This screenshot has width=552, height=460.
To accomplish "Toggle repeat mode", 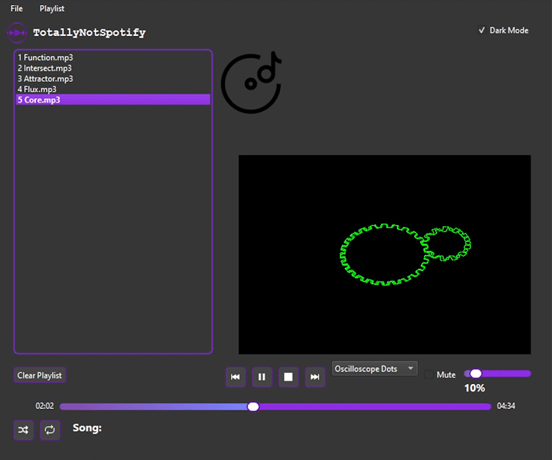I will (49, 430).
